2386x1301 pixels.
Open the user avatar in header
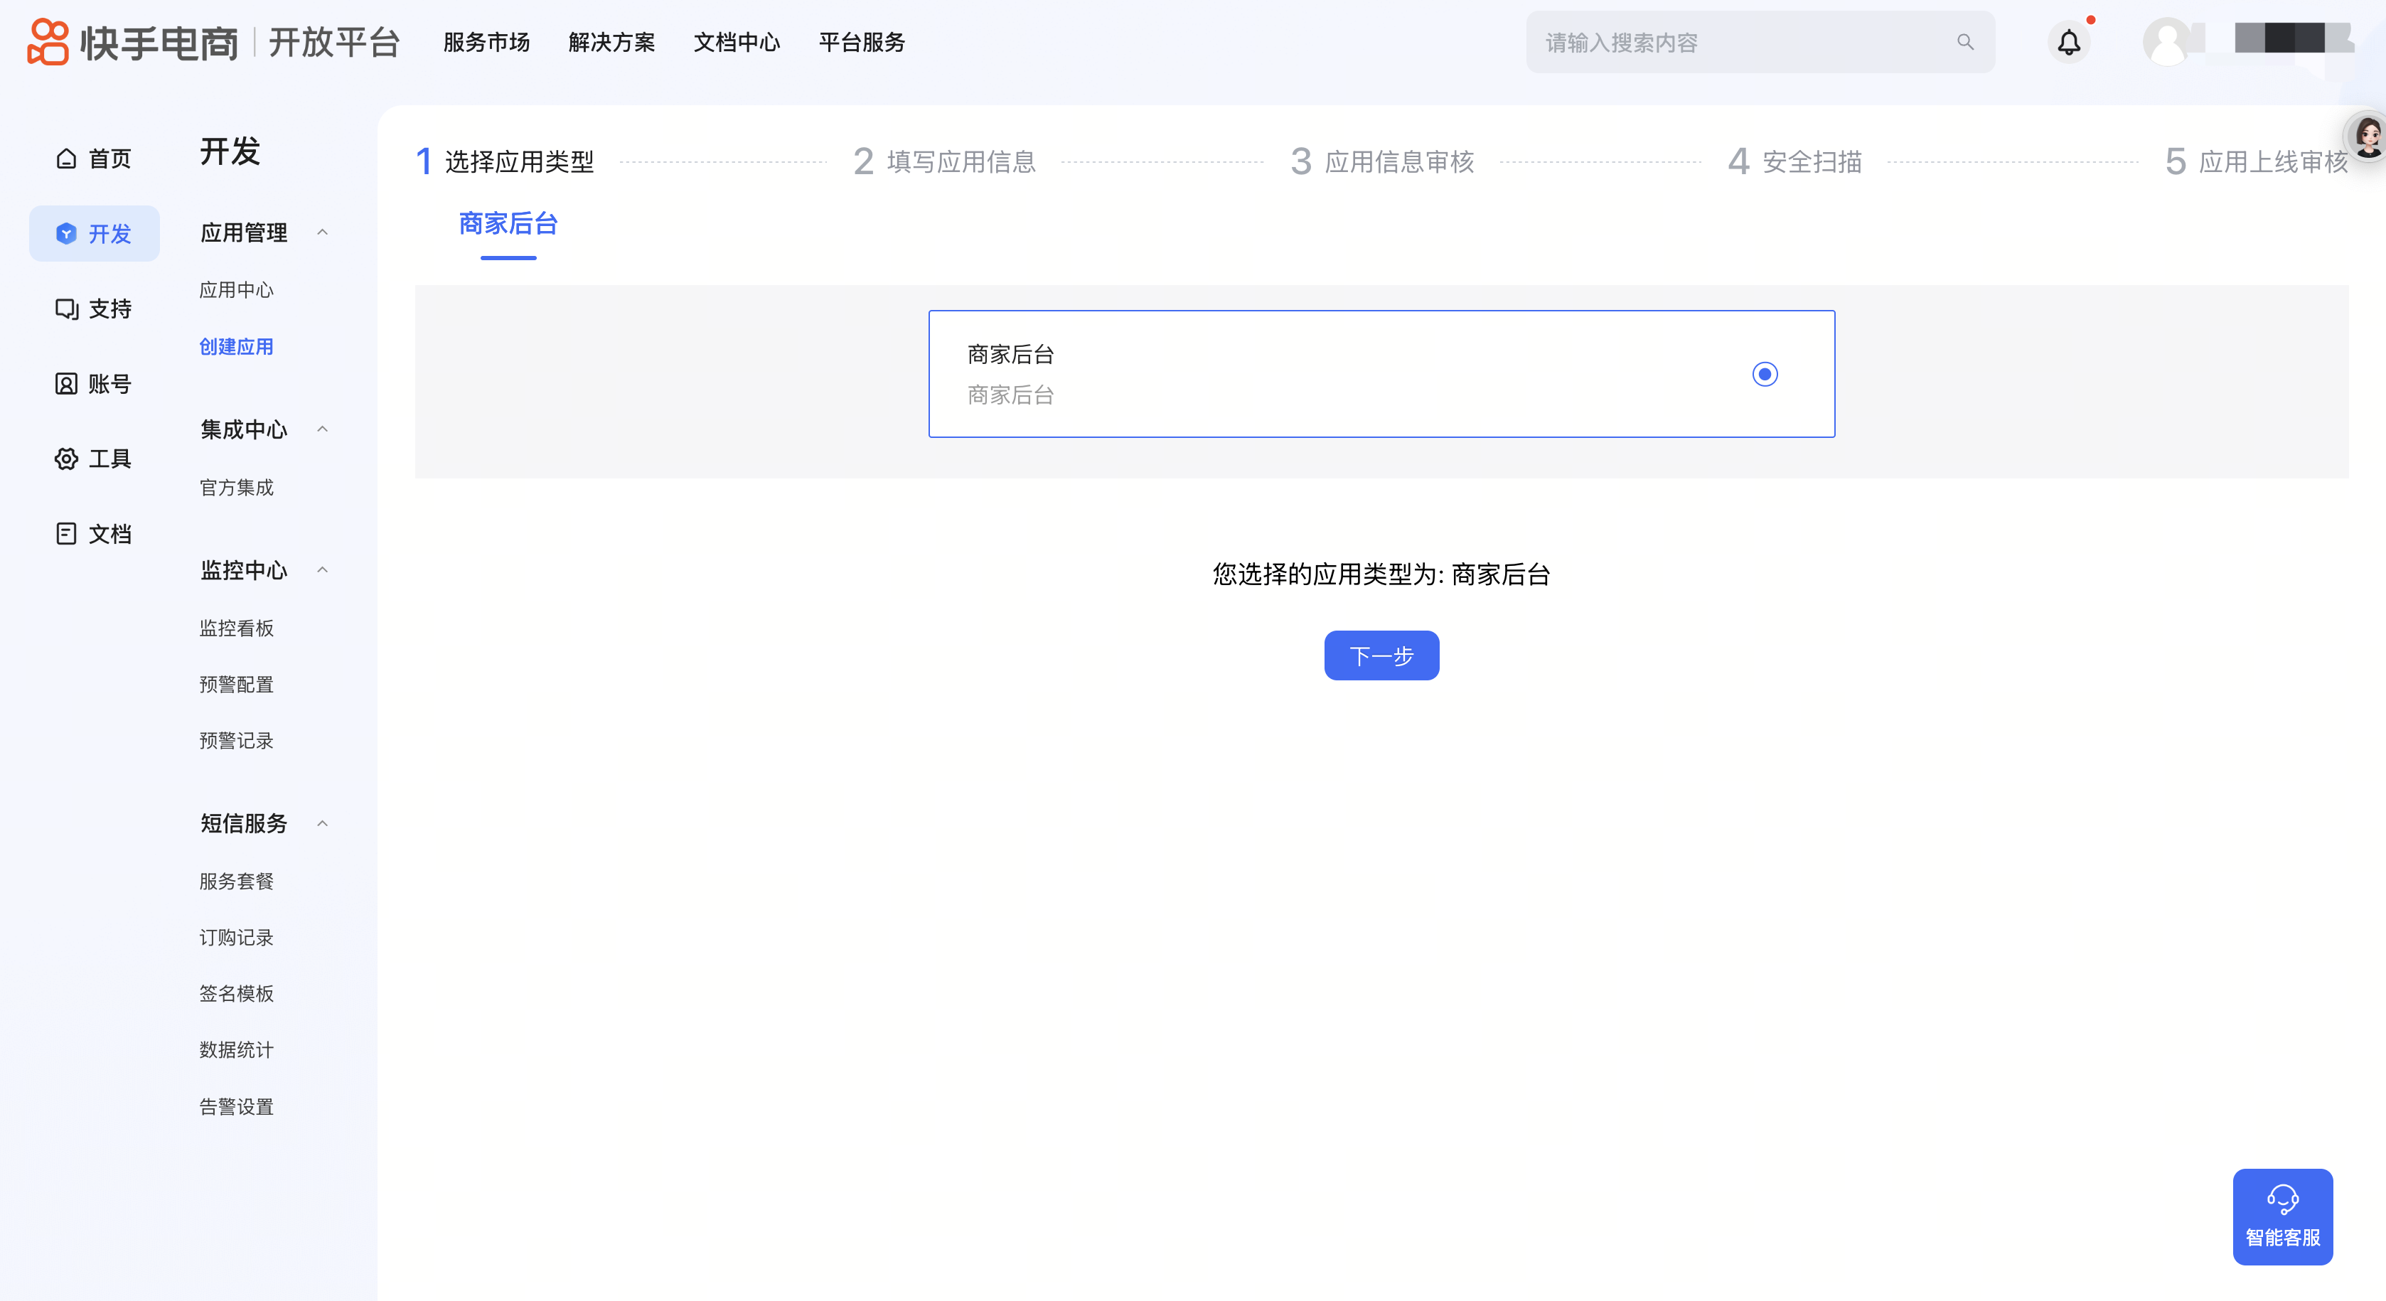[2166, 43]
